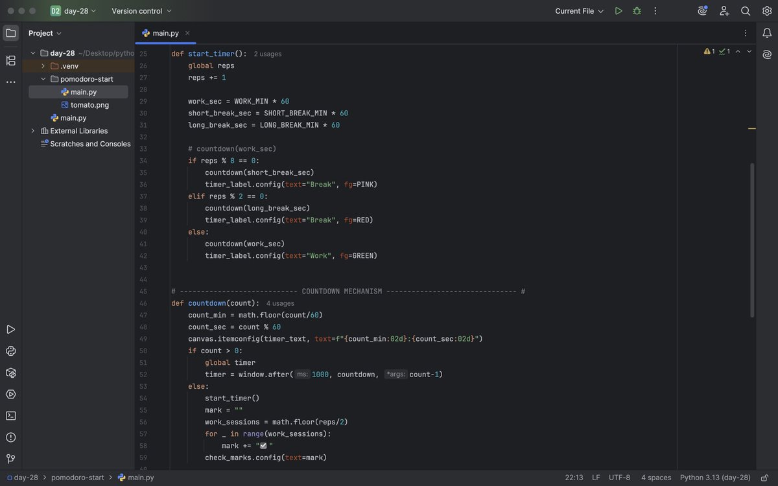
Task: Collapse the day-28 root folder
Action: click(x=32, y=53)
